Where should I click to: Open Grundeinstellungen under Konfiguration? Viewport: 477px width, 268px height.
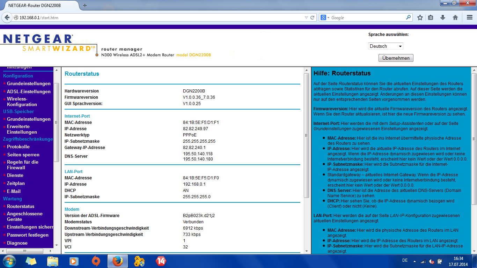[x=29, y=84]
